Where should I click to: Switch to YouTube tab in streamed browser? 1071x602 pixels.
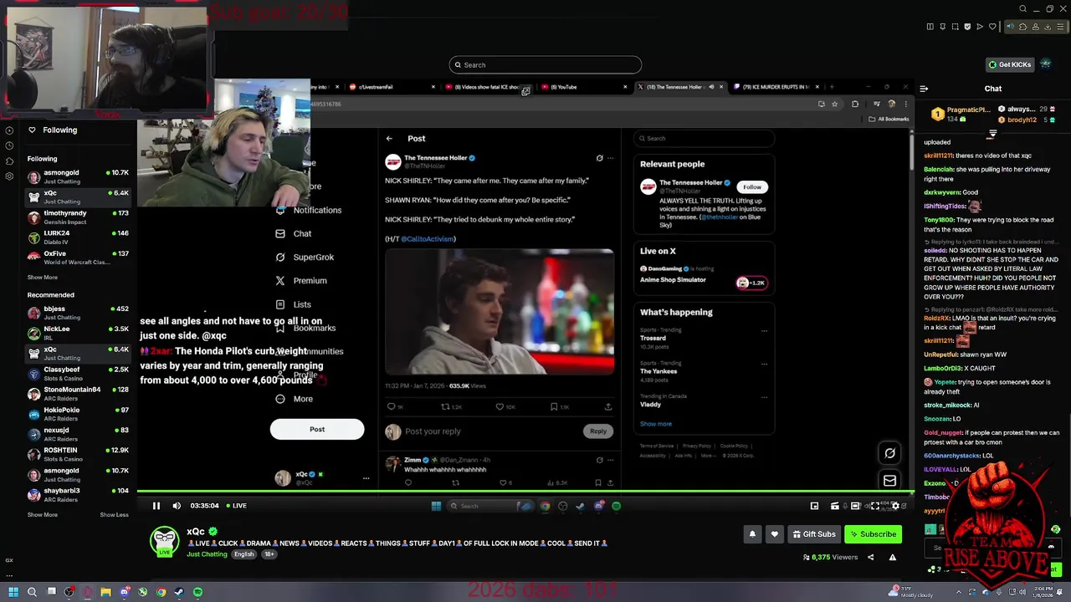tap(582, 87)
